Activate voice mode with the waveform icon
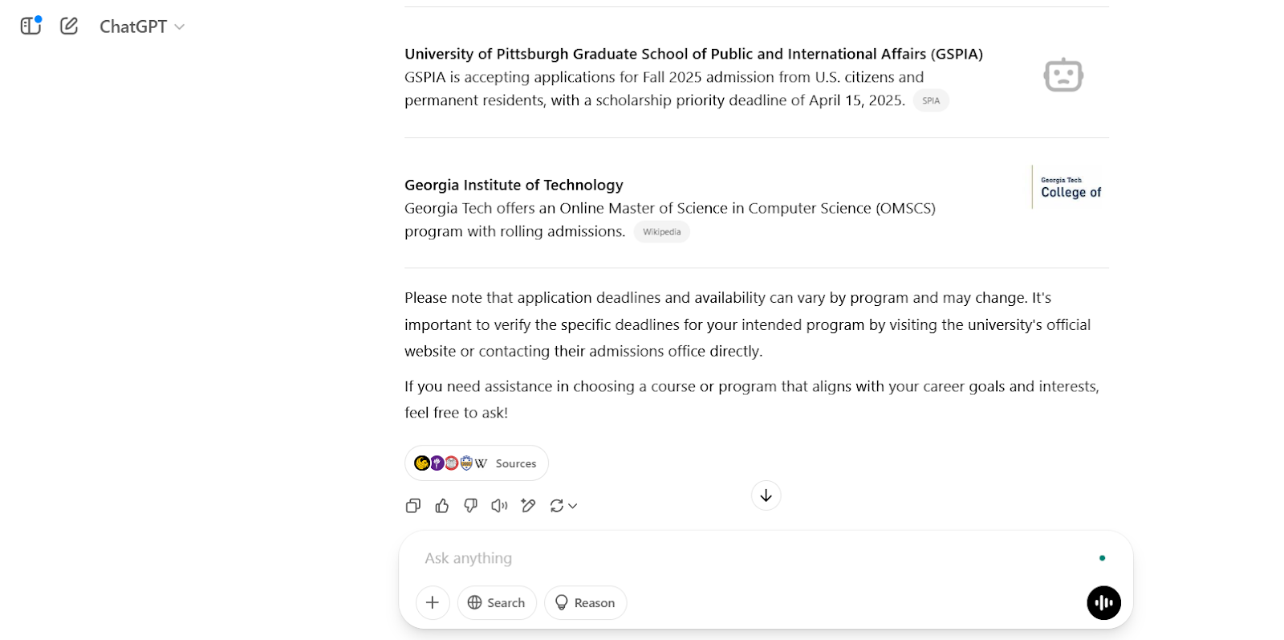This screenshot has width=1284, height=640. tap(1103, 602)
